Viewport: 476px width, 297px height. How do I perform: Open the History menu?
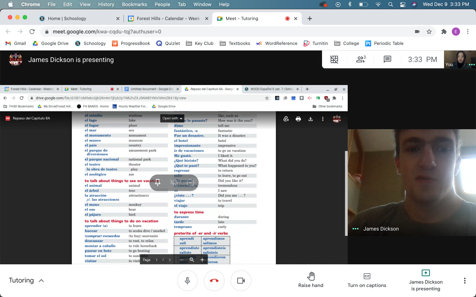[x=106, y=4]
